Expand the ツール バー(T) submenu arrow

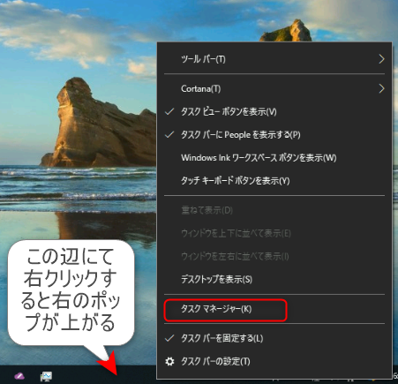(x=381, y=59)
